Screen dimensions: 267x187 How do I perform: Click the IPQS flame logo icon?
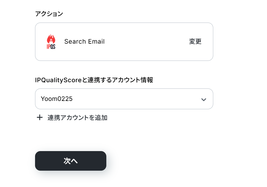(51, 42)
